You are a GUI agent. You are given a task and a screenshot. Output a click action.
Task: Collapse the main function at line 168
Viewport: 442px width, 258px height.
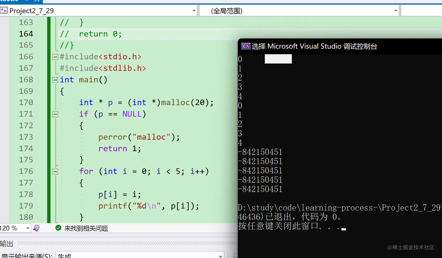tap(55, 80)
